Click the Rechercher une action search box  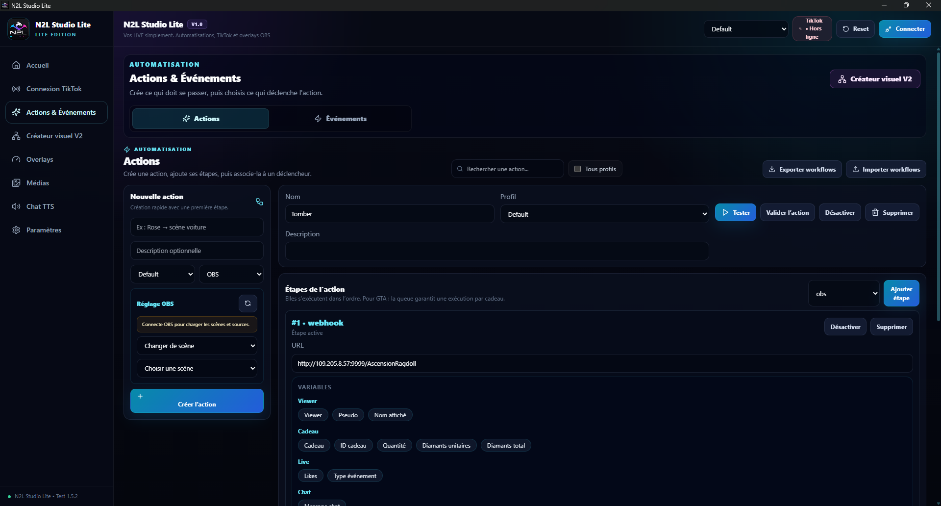pyautogui.click(x=507, y=169)
